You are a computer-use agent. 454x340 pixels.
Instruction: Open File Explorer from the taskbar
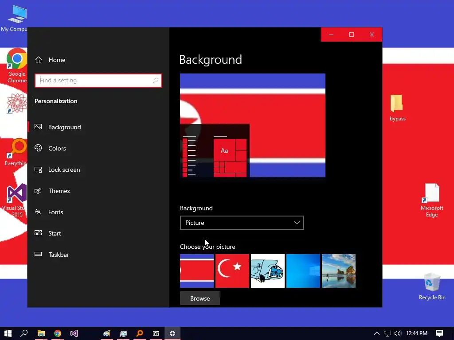click(x=41, y=333)
